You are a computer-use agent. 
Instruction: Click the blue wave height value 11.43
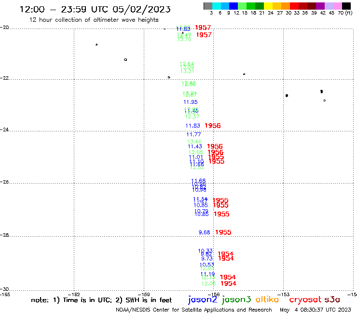coord(195,147)
